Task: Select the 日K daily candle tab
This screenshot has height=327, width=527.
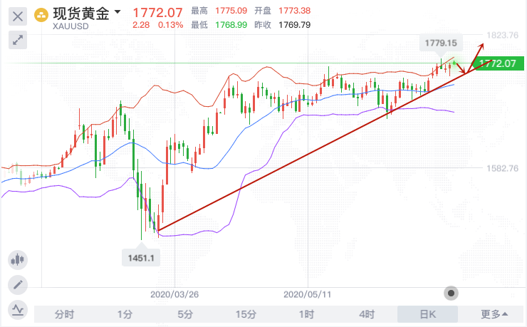Action: (427, 314)
